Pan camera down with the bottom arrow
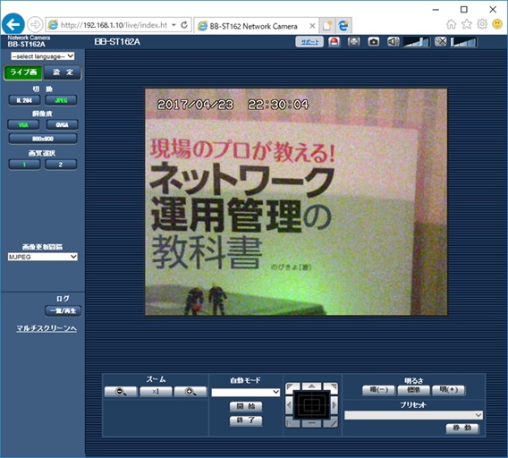The image size is (508, 458). [x=311, y=423]
